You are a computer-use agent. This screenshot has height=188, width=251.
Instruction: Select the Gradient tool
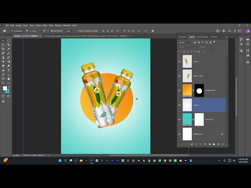9,62
